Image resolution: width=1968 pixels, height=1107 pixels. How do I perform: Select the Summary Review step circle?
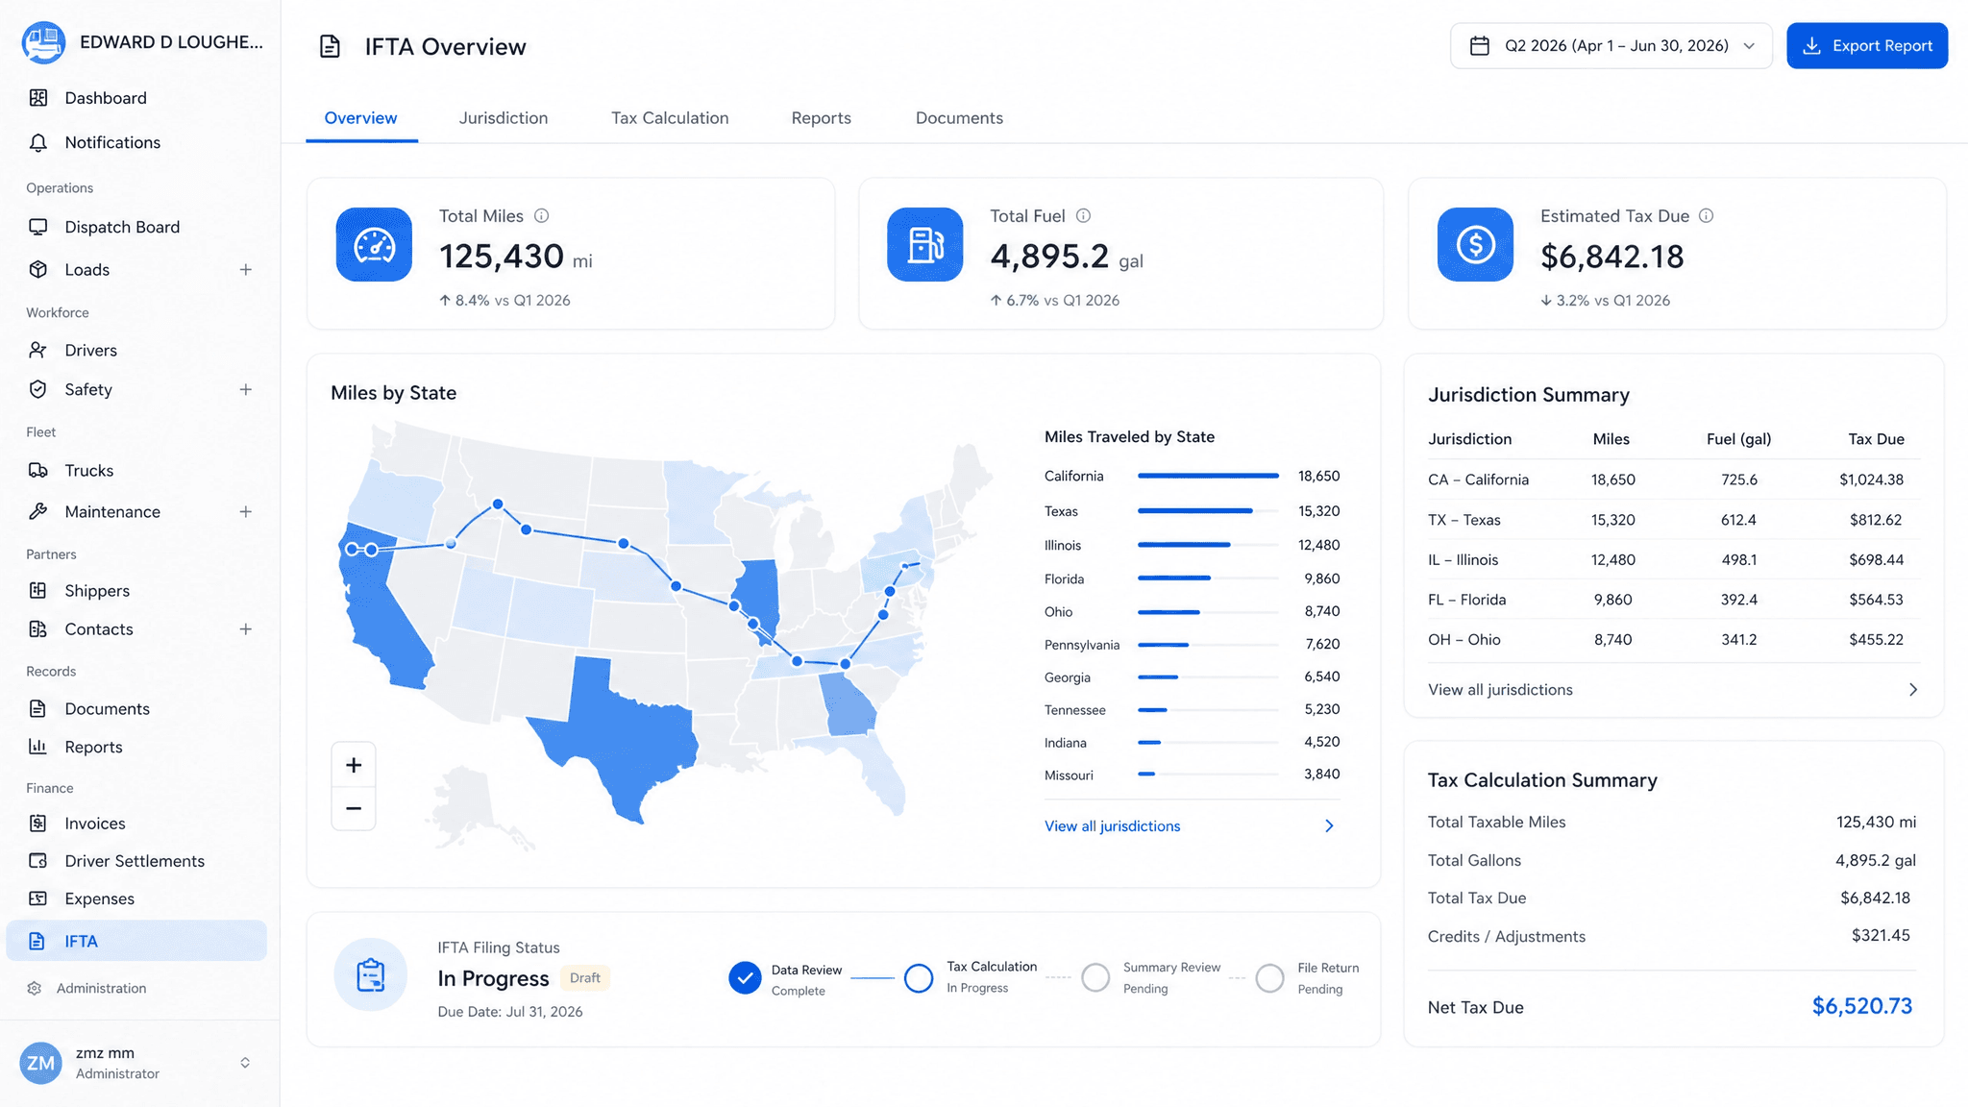1095,978
